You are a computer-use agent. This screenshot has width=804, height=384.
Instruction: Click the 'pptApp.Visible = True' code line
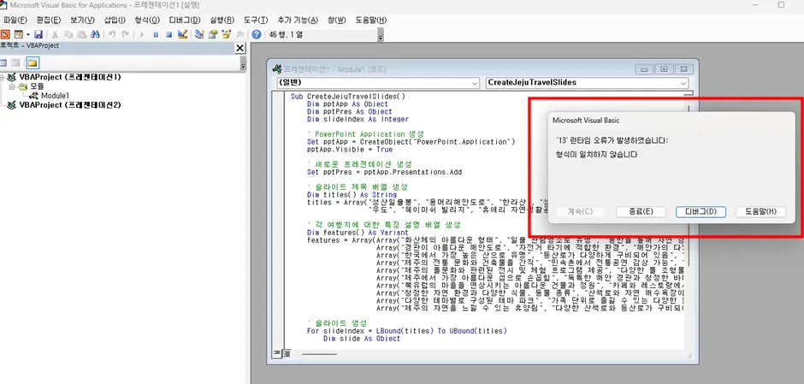tap(350, 149)
